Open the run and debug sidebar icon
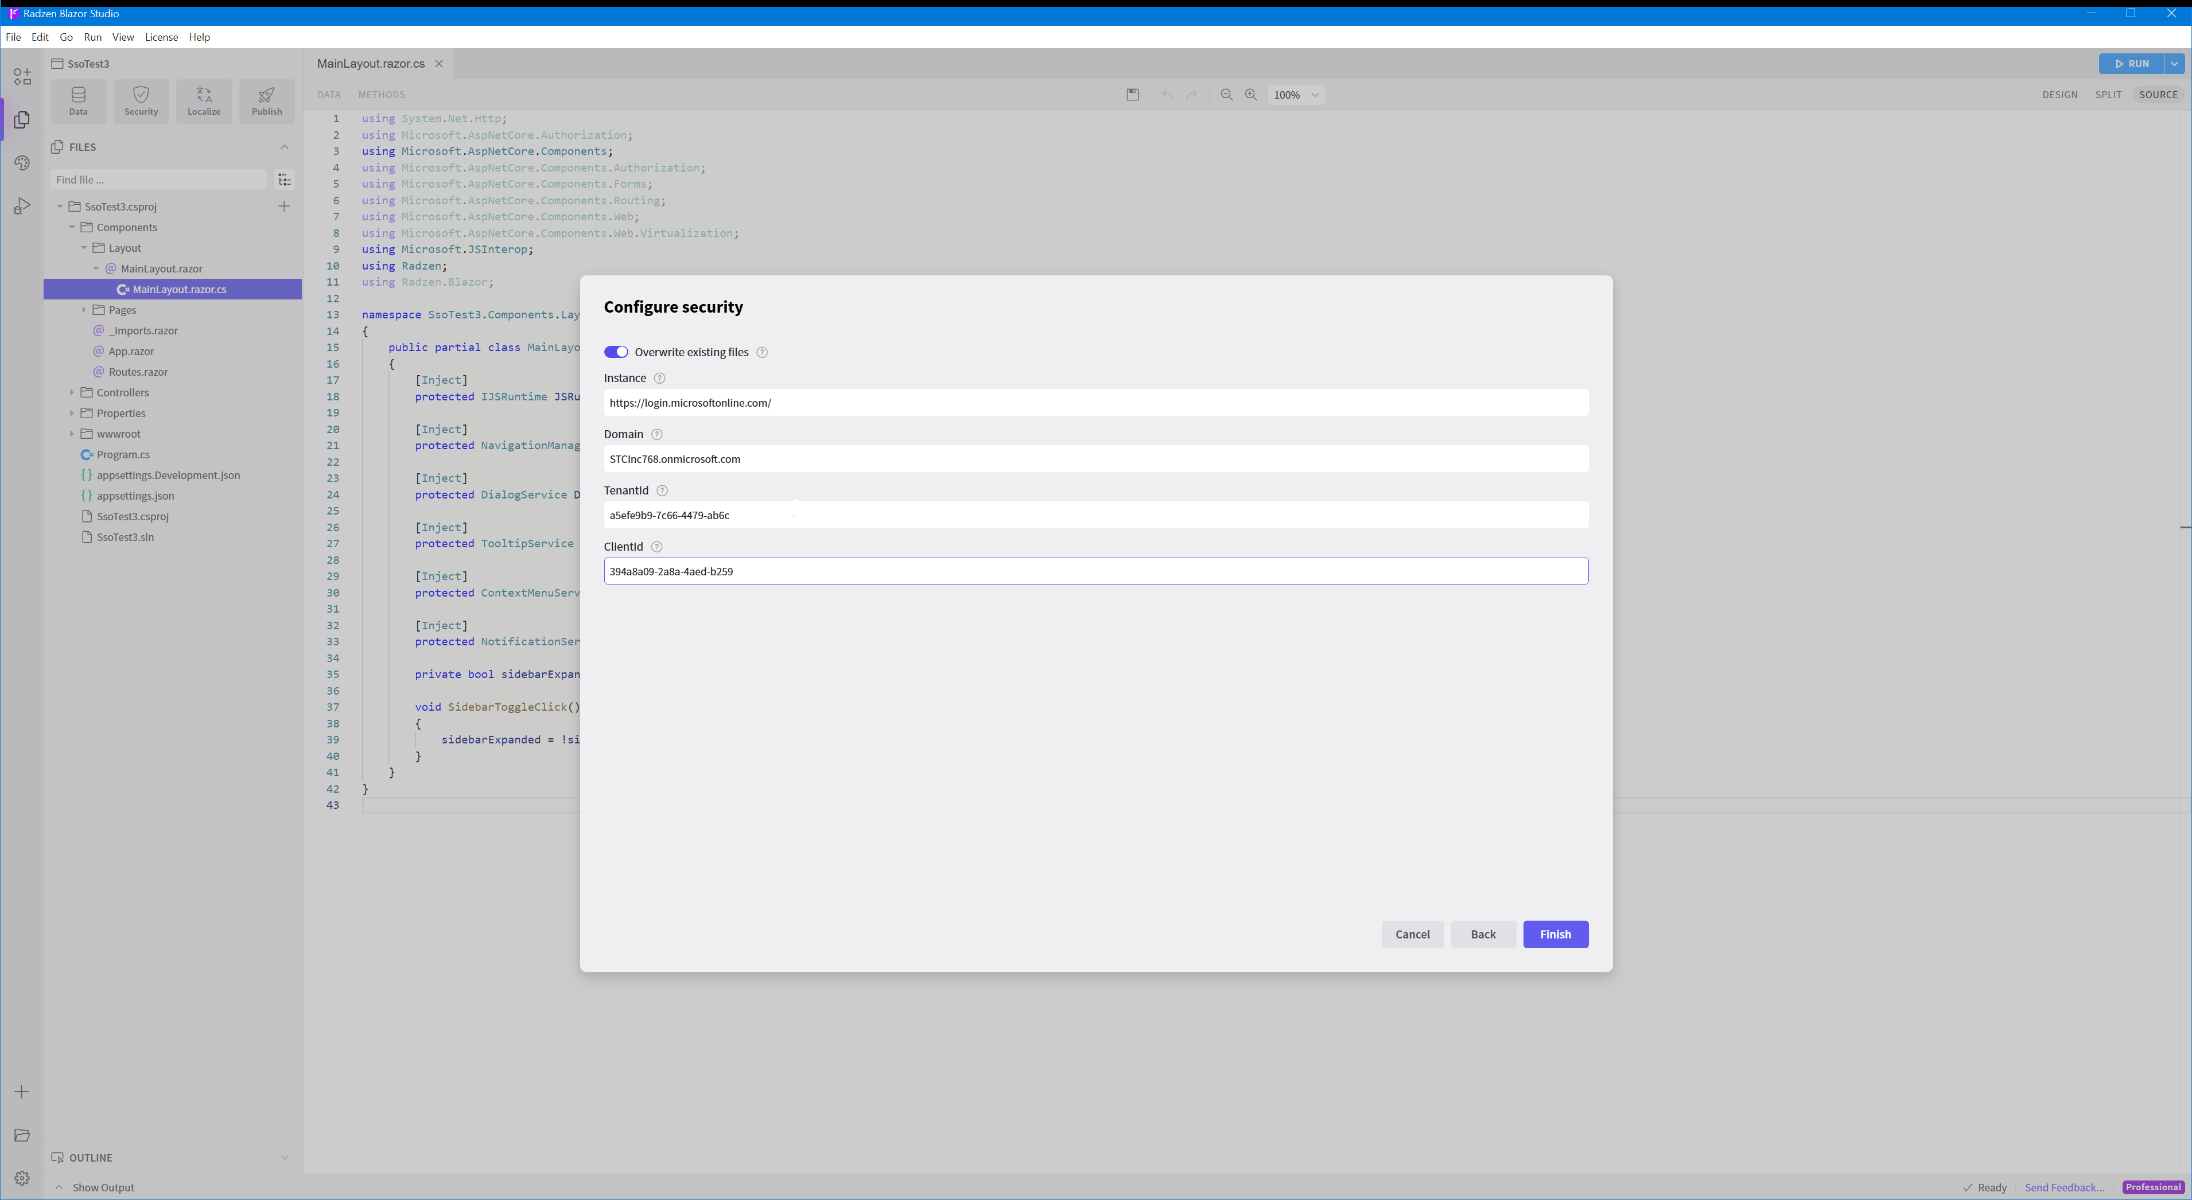The height and width of the screenshot is (1200, 2192). (x=22, y=207)
